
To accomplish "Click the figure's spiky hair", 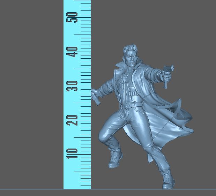I will [x=128, y=48].
